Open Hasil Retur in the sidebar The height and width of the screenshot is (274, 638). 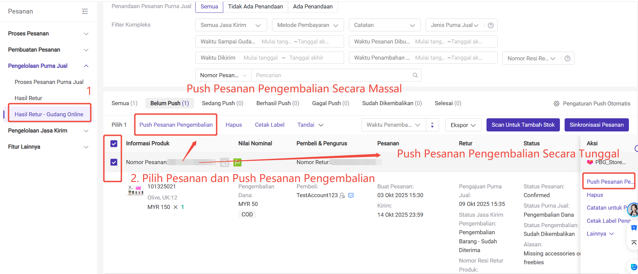28,98
